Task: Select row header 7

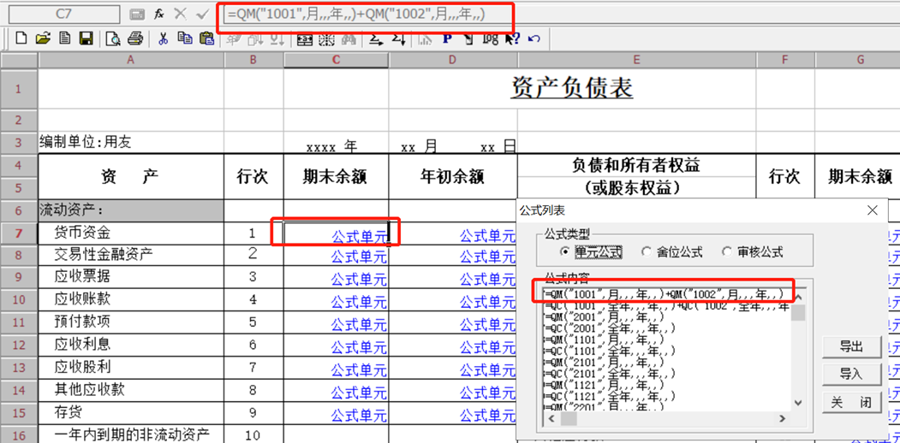Action: point(18,233)
